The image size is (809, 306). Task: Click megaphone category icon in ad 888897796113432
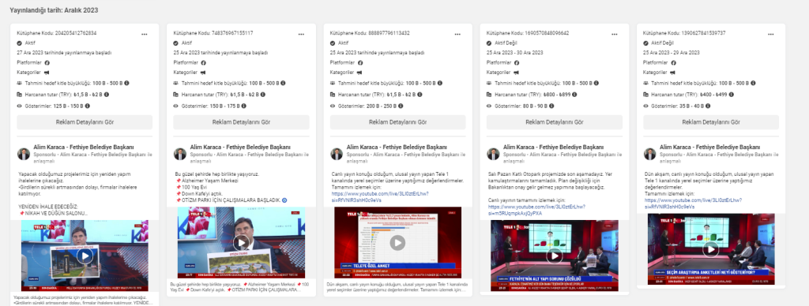coord(359,73)
